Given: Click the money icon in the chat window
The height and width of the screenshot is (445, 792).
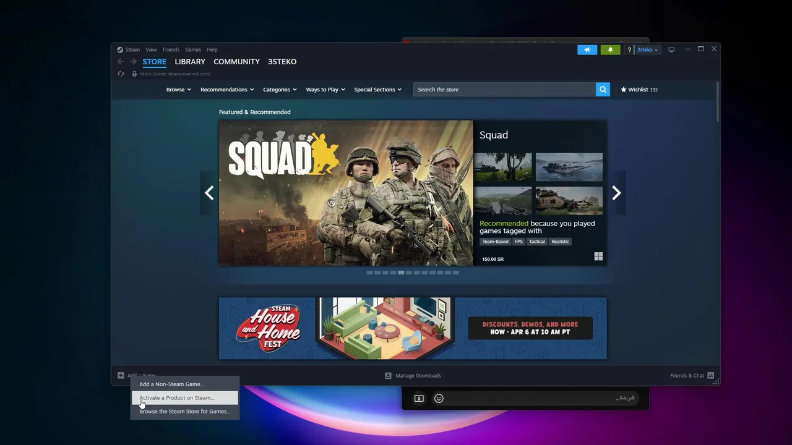Looking at the screenshot, I should [x=419, y=399].
